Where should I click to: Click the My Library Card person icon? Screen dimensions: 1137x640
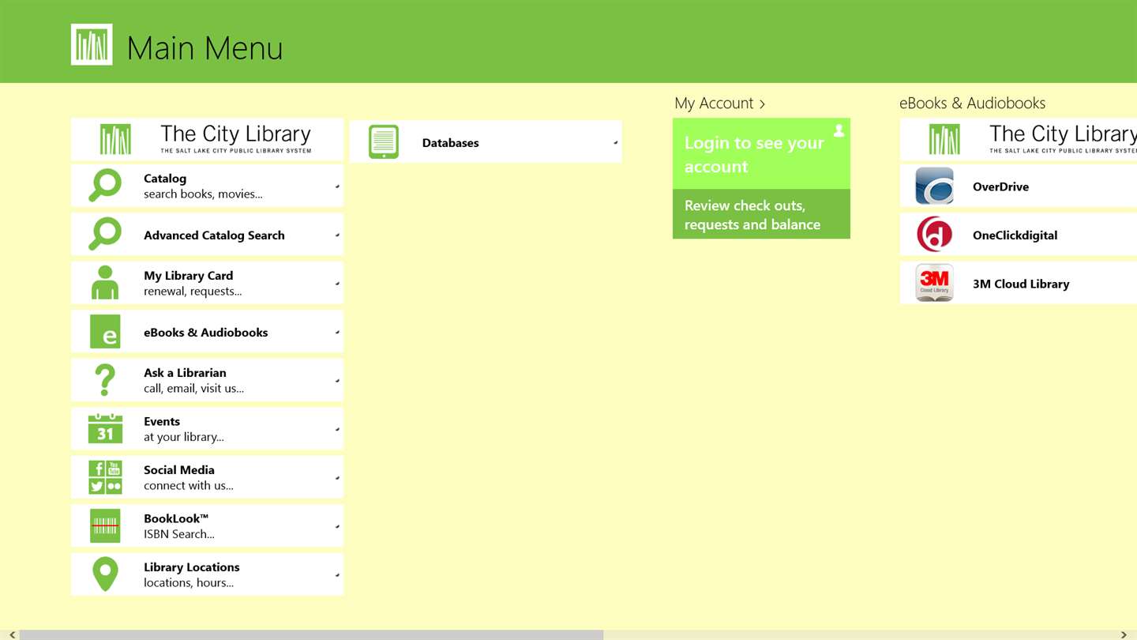pyautogui.click(x=105, y=283)
